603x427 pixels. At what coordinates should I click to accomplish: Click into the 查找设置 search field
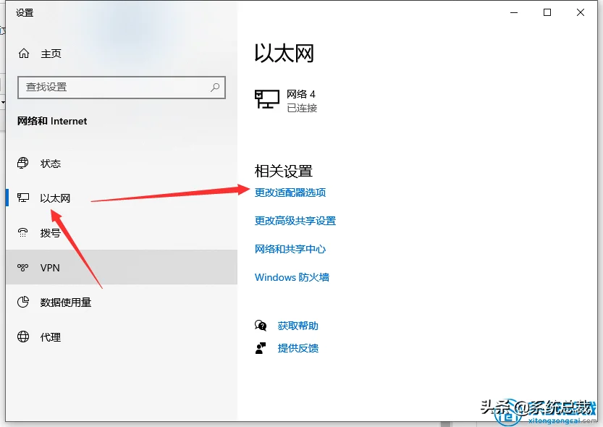122,88
